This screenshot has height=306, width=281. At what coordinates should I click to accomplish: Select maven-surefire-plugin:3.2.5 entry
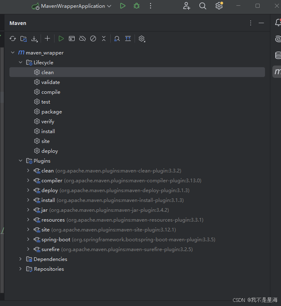point(127,249)
